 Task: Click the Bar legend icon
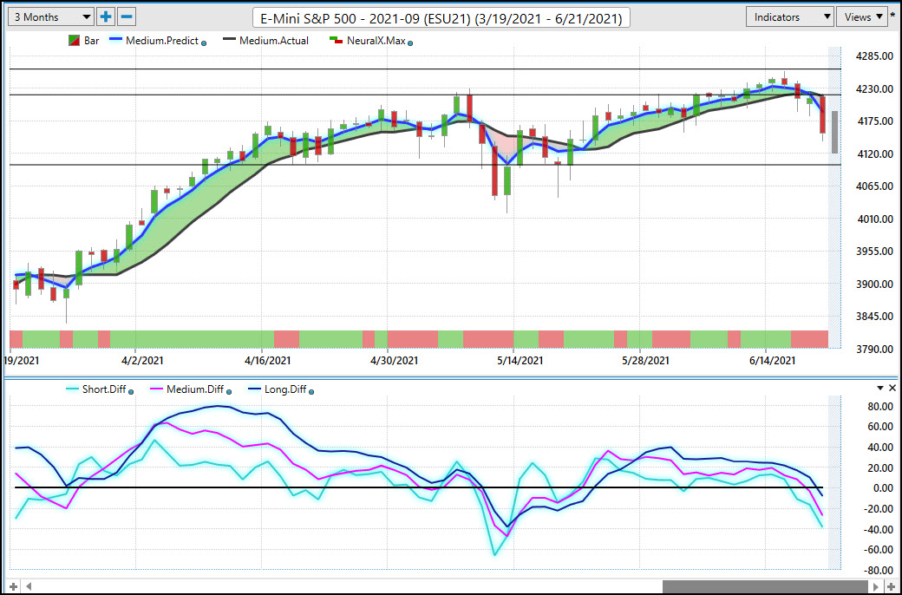tap(74, 41)
